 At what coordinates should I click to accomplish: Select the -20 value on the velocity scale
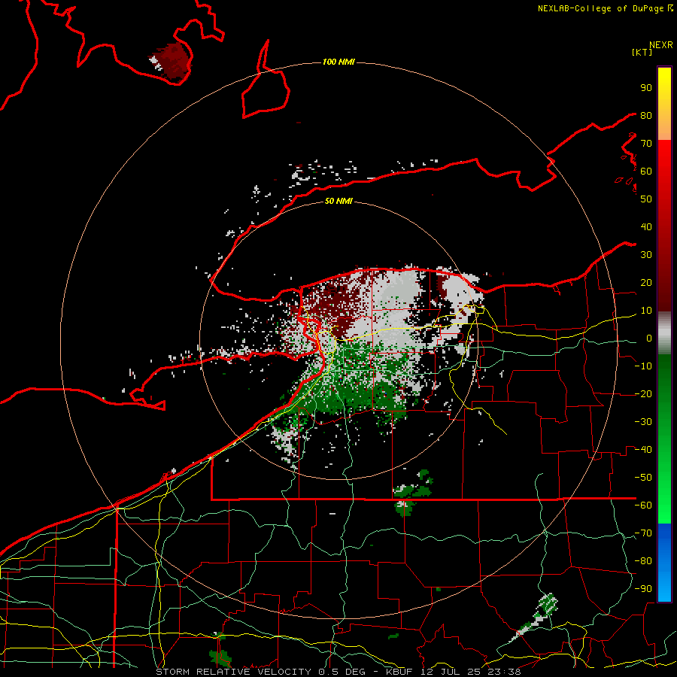coord(643,393)
